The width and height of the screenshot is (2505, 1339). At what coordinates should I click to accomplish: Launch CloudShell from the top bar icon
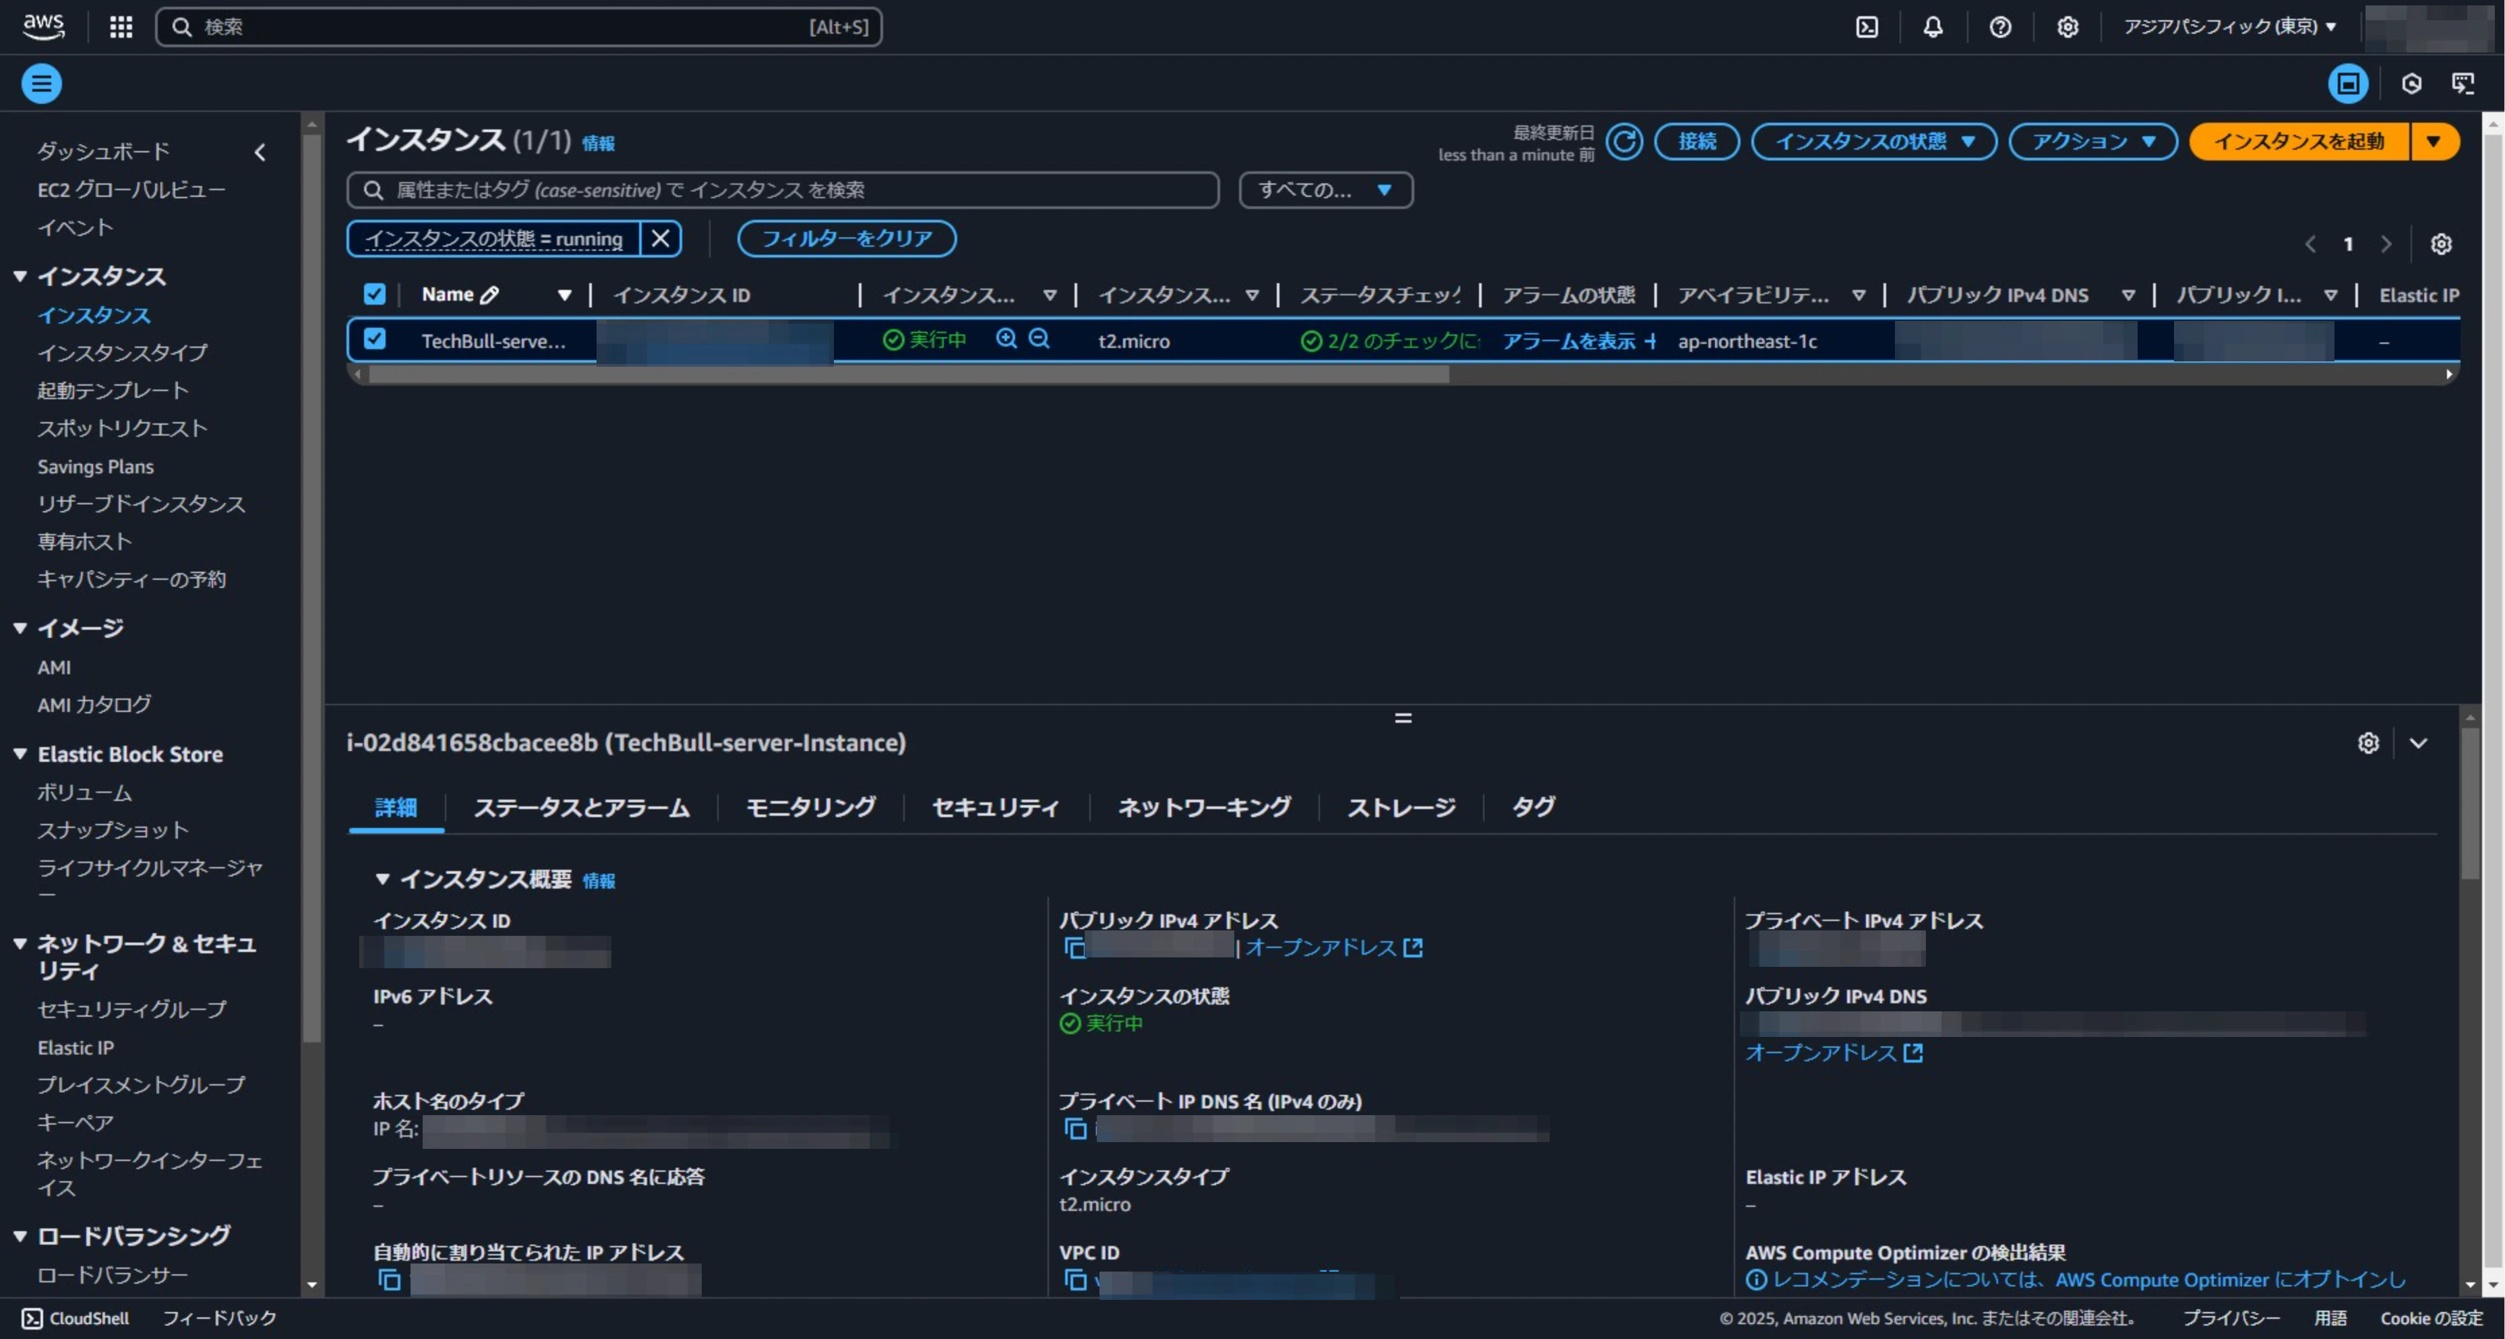[x=1867, y=27]
